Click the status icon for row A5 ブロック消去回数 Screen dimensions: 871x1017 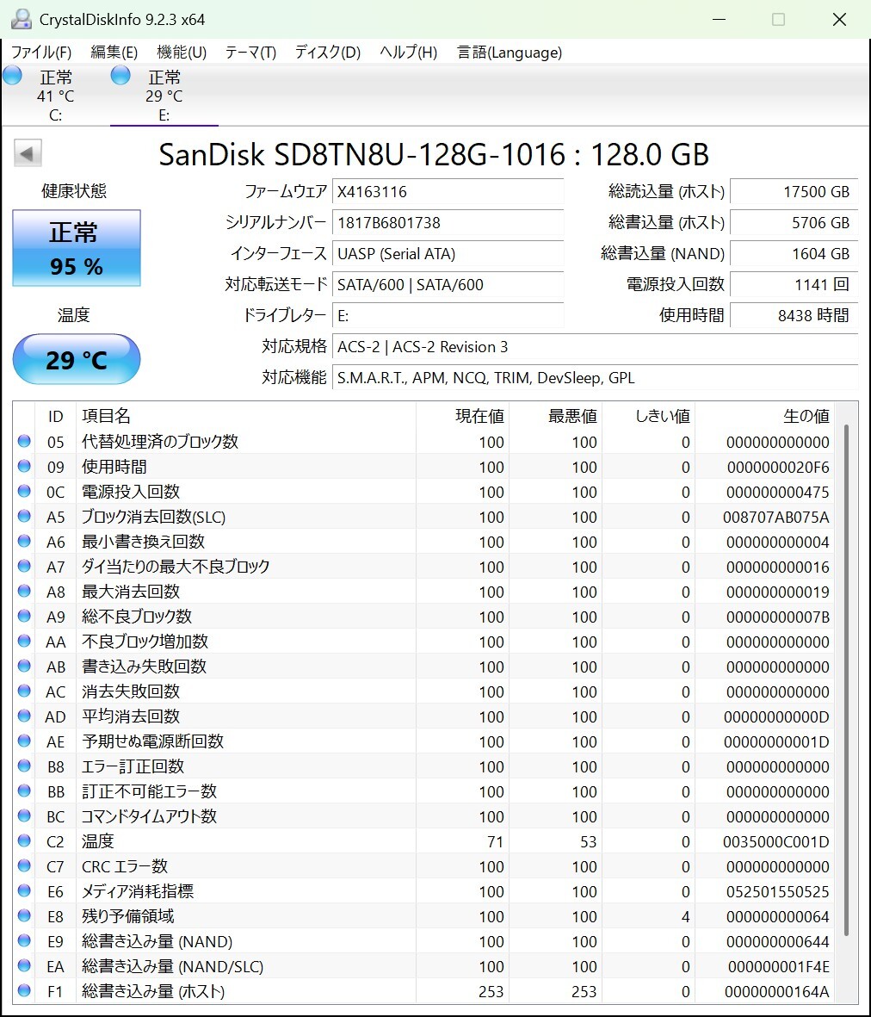(x=24, y=517)
